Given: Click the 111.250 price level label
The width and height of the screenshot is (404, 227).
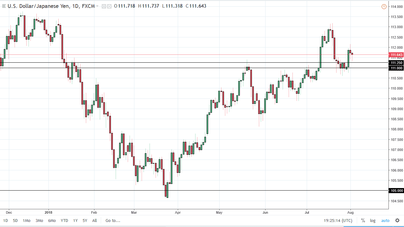Looking at the screenshot, I should (x=396, y=63).
